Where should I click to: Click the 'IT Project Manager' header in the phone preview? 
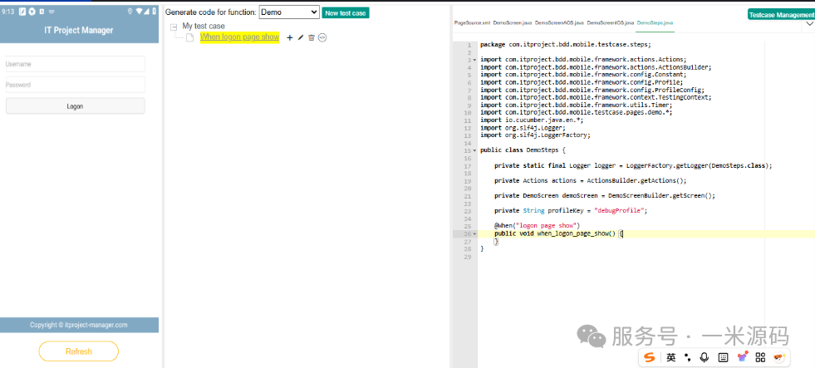coord(79,30)
